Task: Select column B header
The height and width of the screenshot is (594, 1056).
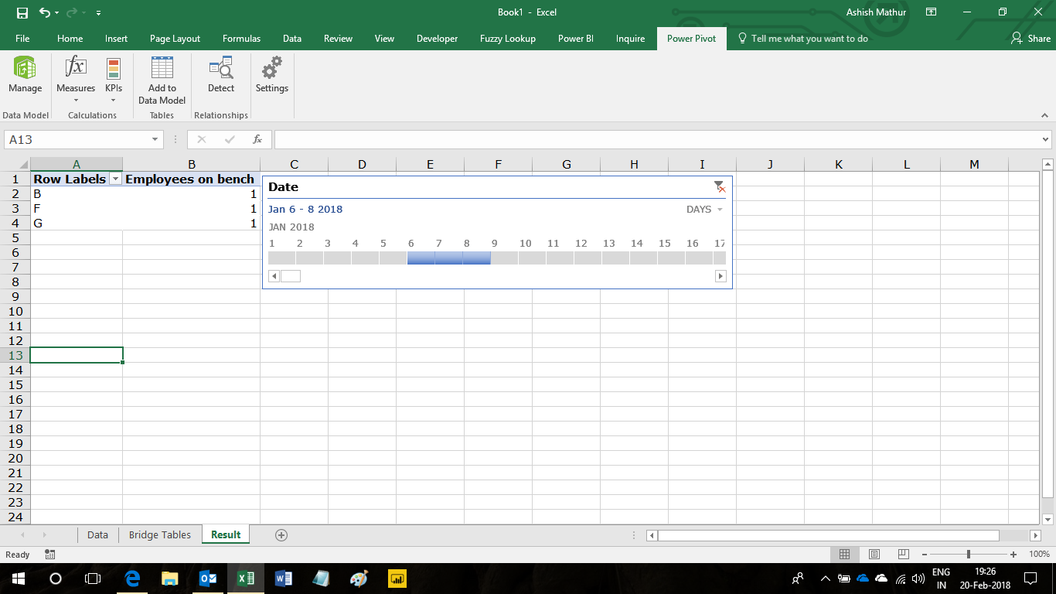Action: pyautogui.click(x=192, y=164)
